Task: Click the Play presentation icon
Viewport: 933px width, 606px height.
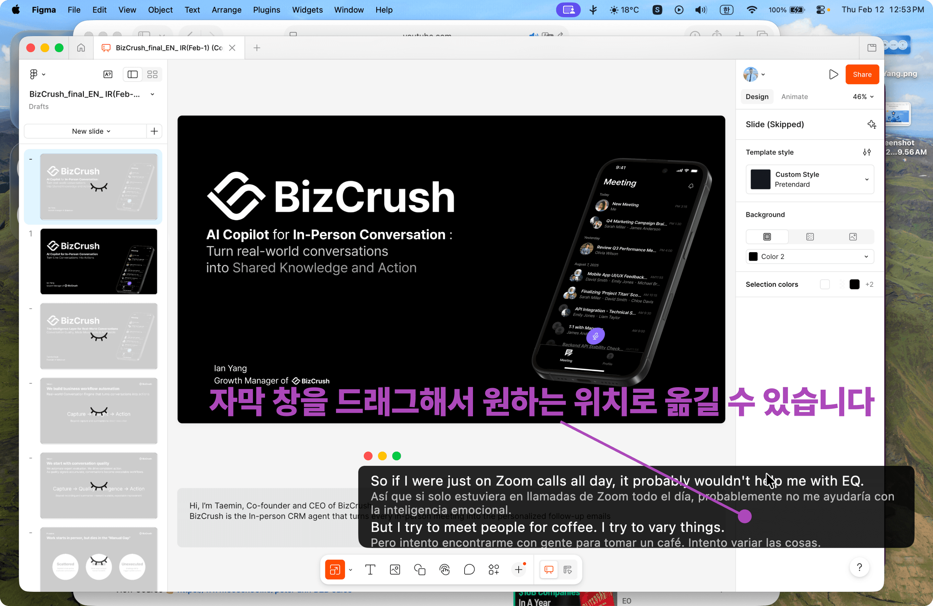Action: pos(833,74)
